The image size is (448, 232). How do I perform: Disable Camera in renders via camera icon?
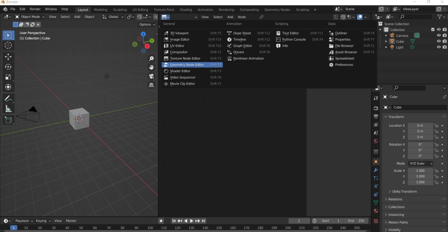point(444,35)
